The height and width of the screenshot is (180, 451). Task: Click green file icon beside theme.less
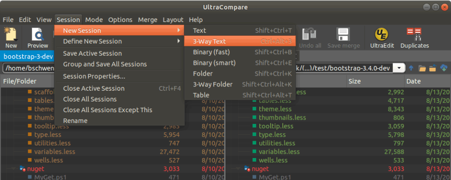tap(254, 109)
